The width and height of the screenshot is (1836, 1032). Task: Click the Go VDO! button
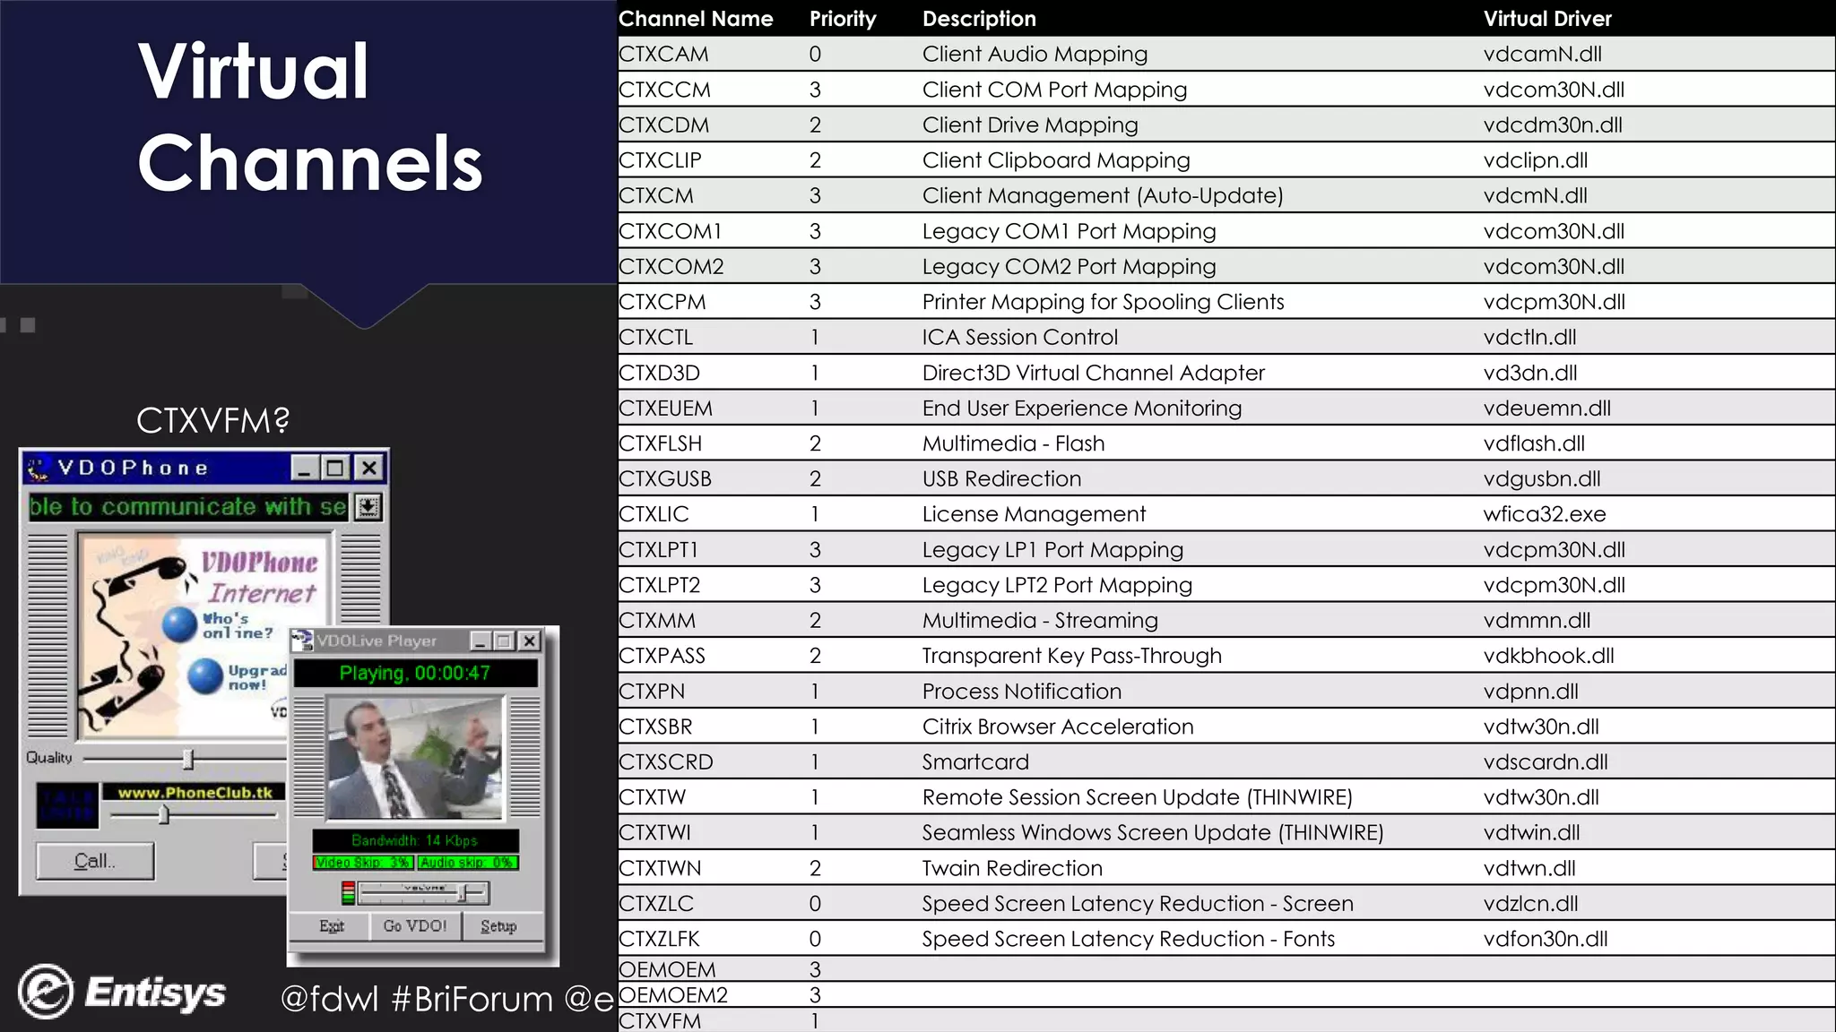tap(415, 926)
